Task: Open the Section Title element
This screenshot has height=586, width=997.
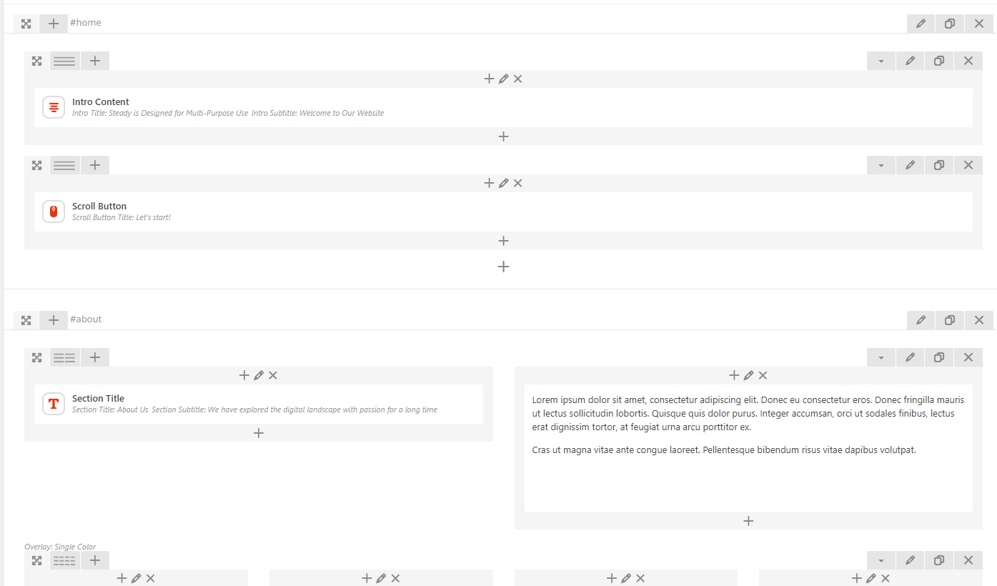Action: tap(98, 399)
